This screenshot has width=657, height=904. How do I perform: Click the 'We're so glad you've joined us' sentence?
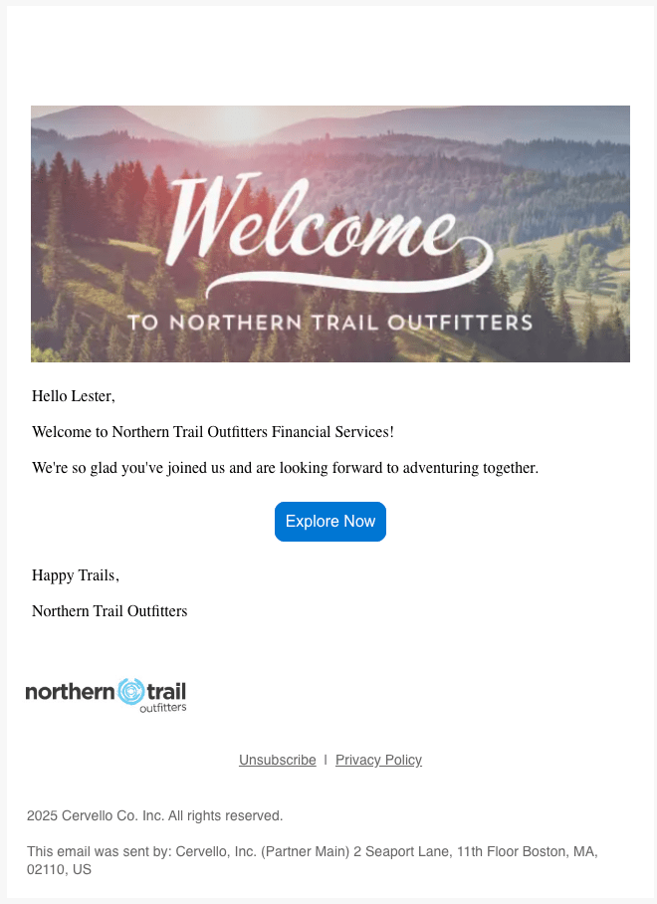[285, 468]
